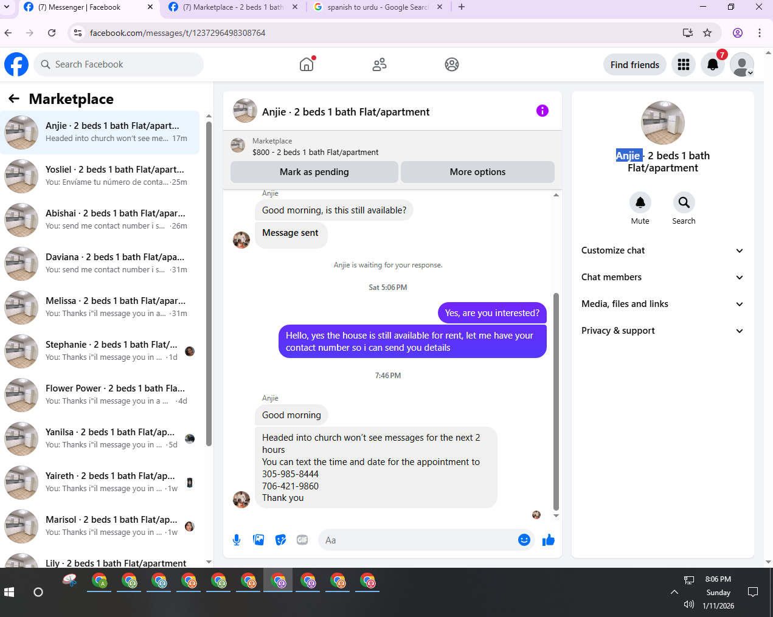Bookmark this page with star icon

click(707, 33)
